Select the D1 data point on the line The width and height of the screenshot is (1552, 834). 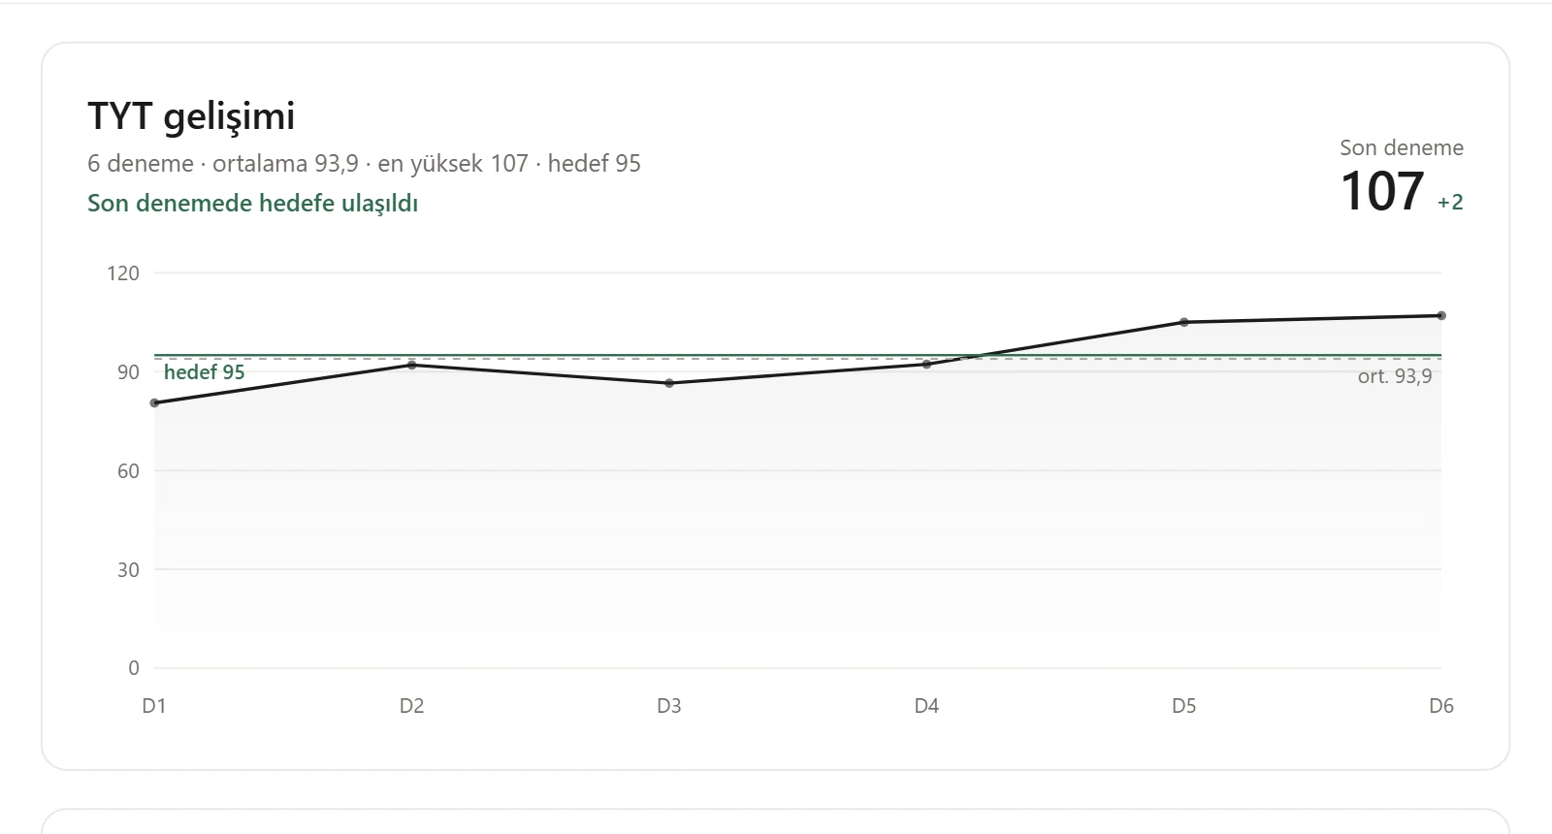click(x=155, y=402)
